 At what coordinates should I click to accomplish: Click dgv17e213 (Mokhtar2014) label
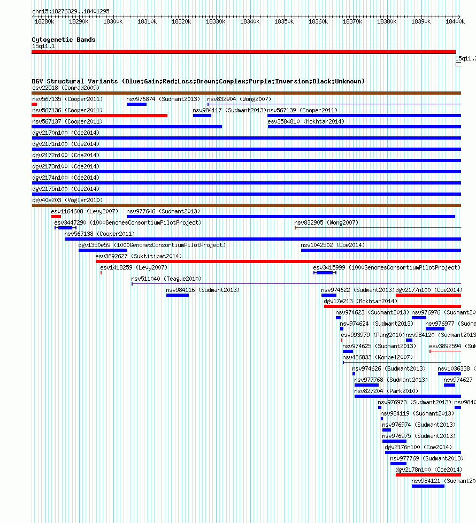360,302
